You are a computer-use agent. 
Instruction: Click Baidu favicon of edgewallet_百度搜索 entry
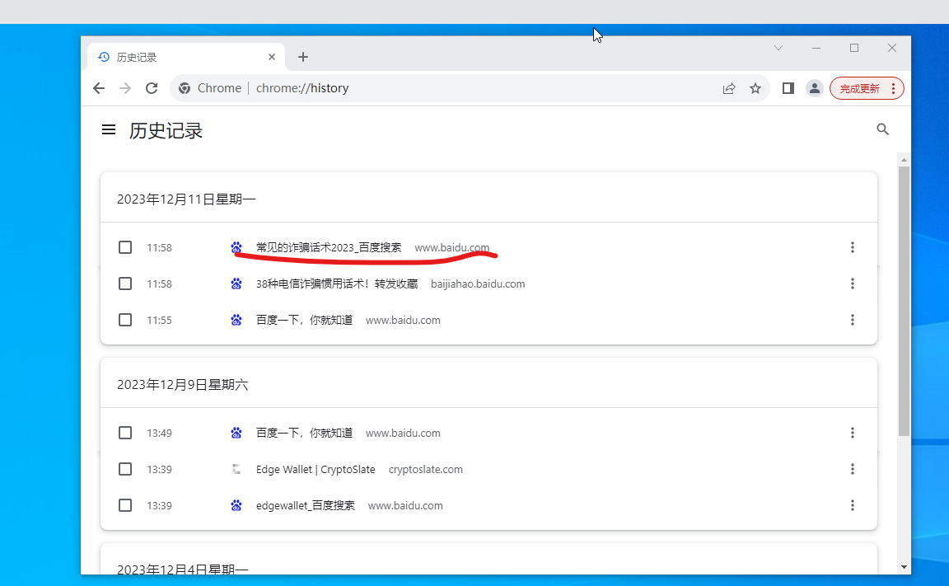click(236, 505)
